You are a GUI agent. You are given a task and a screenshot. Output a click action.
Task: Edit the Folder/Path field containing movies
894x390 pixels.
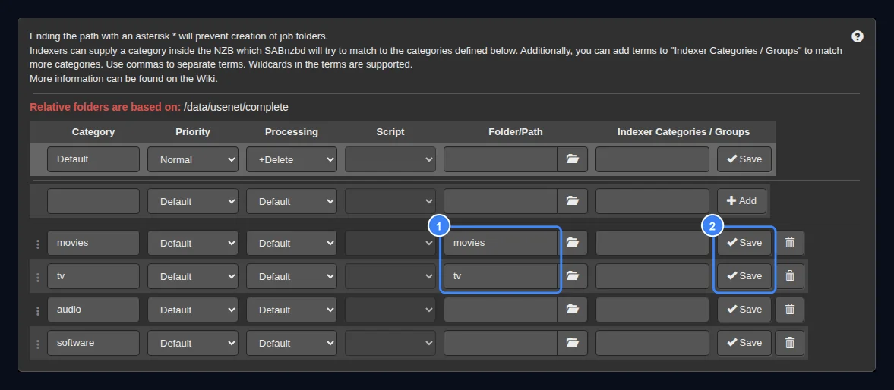click(501, 243)
